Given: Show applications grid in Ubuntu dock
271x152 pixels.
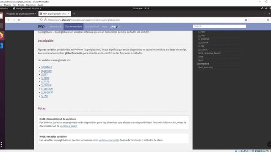Looking at the screenshot, I should (1, 144).
